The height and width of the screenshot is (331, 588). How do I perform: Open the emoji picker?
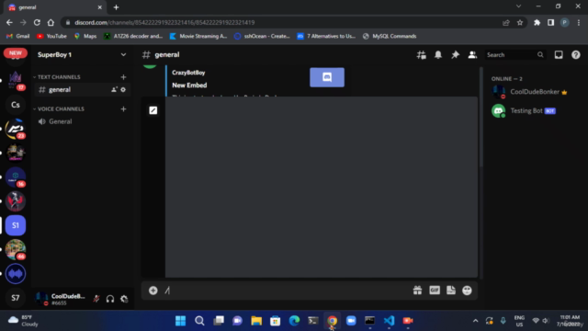click(467, 291)
